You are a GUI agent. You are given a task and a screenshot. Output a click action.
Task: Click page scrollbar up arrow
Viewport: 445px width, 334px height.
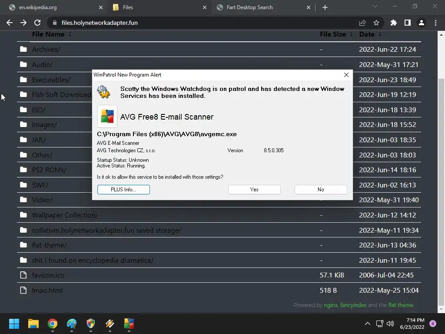click(441, 35)
